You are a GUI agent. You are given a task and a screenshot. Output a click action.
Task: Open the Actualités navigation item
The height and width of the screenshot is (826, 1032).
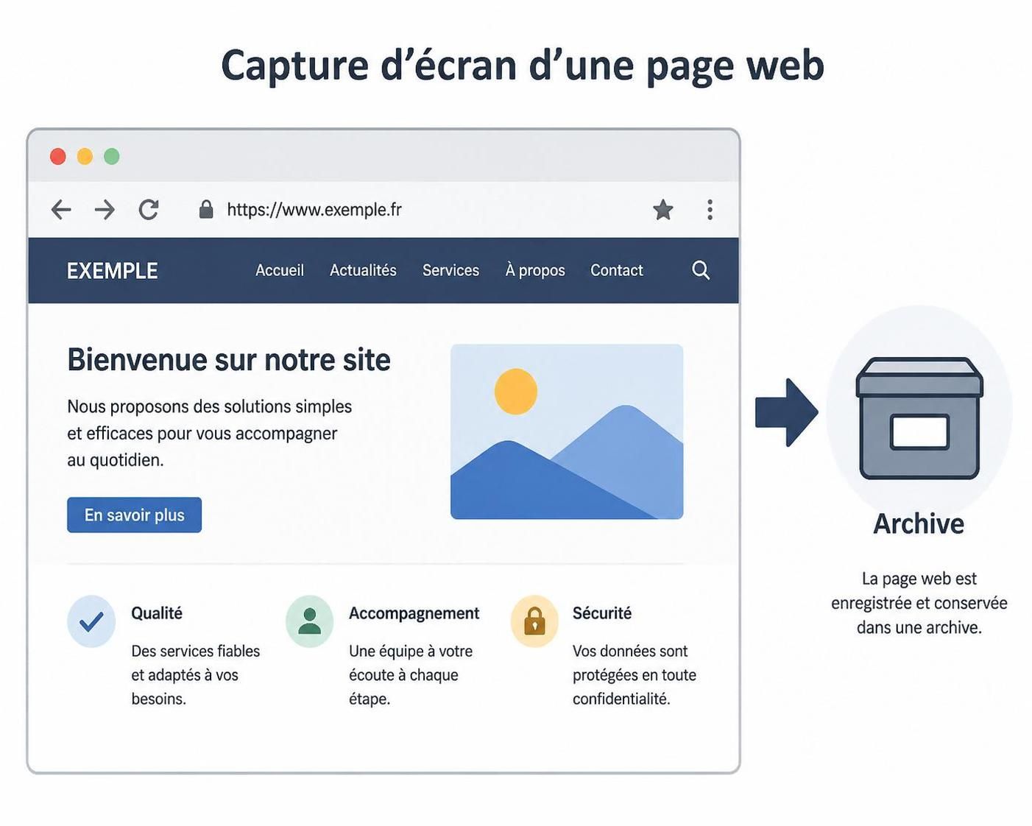pyautogui.click(x=363, y=270)
